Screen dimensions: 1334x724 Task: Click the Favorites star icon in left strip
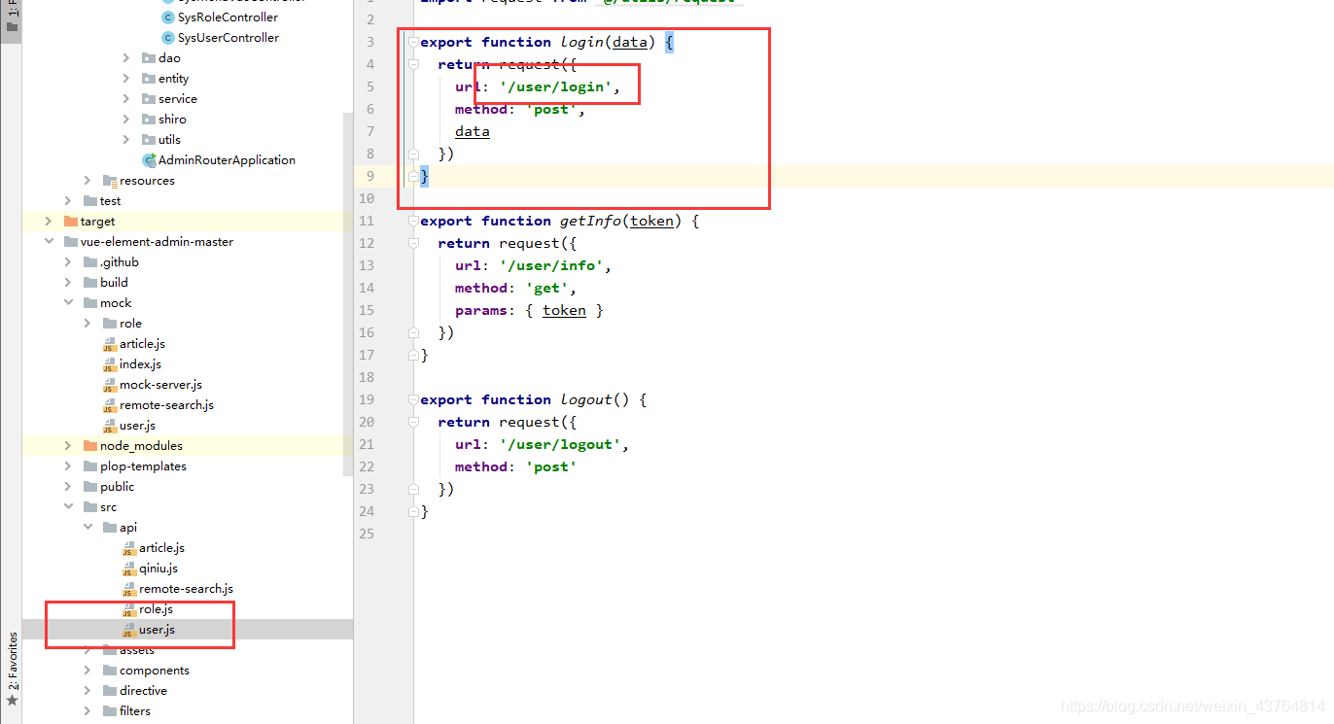[x=12, y=700]
